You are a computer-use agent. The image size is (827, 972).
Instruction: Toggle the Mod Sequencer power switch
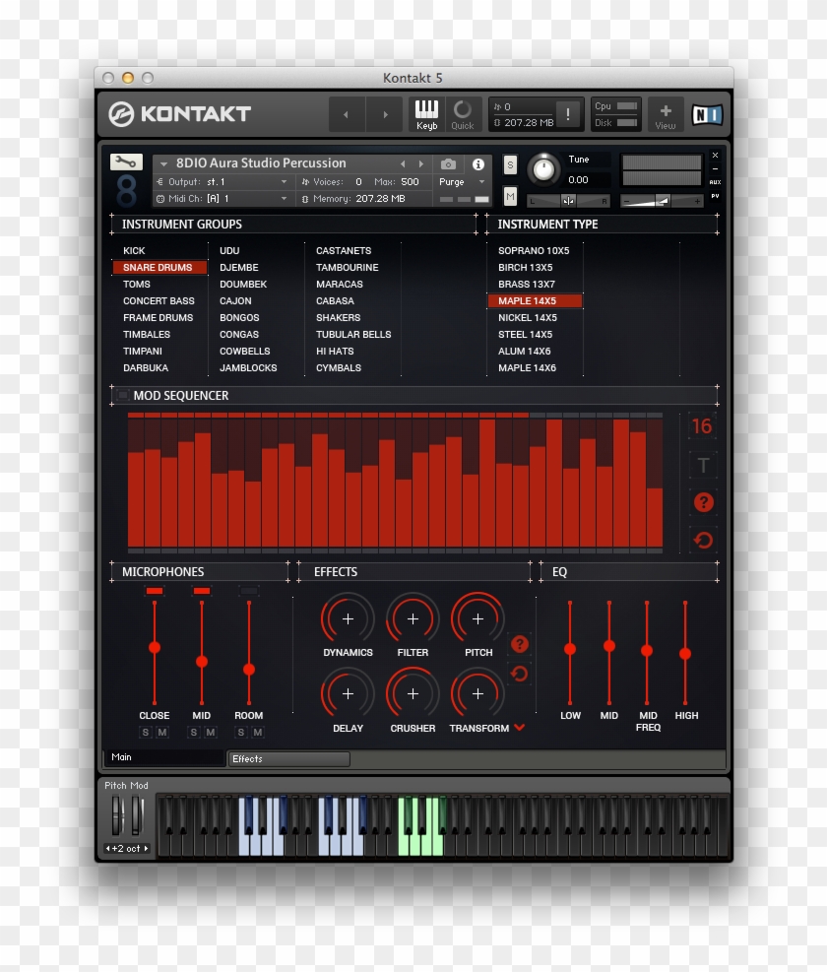(x=123, y=395)
